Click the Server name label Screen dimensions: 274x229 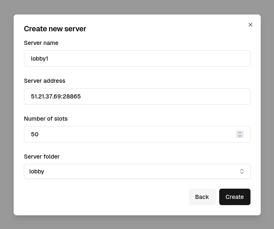[41, 43]
